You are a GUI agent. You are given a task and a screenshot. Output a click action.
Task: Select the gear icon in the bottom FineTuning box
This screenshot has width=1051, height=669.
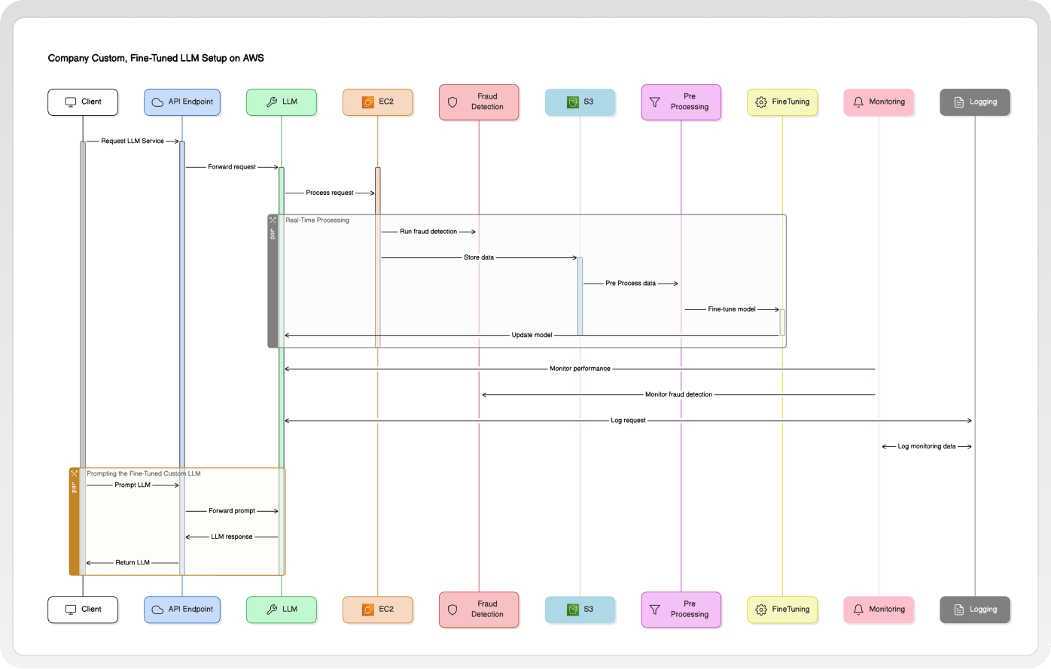point(761,610)
